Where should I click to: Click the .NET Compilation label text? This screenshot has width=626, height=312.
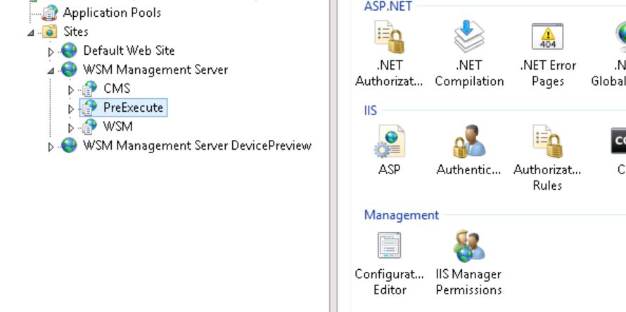coord(469,73)
